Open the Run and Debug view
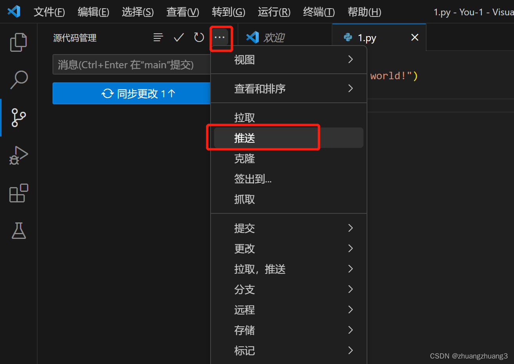This screenshot has height=364, width=514. (18, 155)
